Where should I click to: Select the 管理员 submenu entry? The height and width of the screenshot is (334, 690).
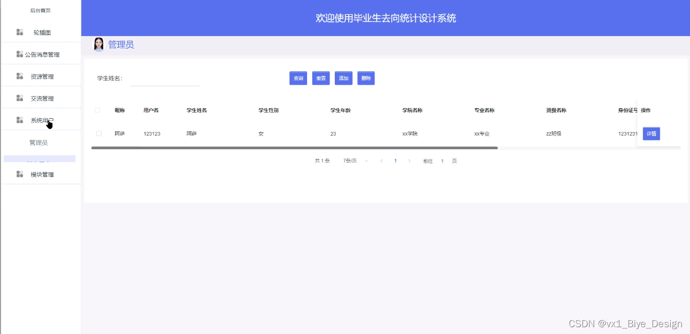[39, 142]
